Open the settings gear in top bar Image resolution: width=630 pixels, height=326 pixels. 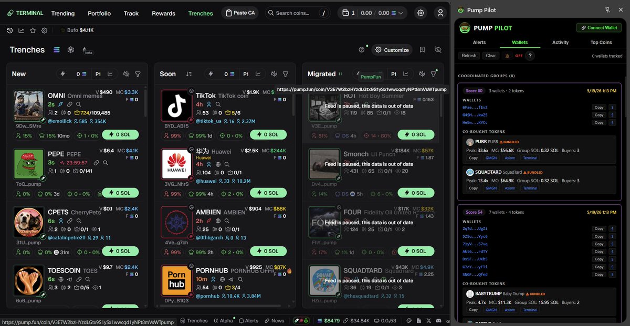pos(421,13)
